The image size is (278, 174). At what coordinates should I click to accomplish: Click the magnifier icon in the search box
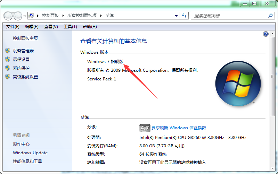pos(271,16)
